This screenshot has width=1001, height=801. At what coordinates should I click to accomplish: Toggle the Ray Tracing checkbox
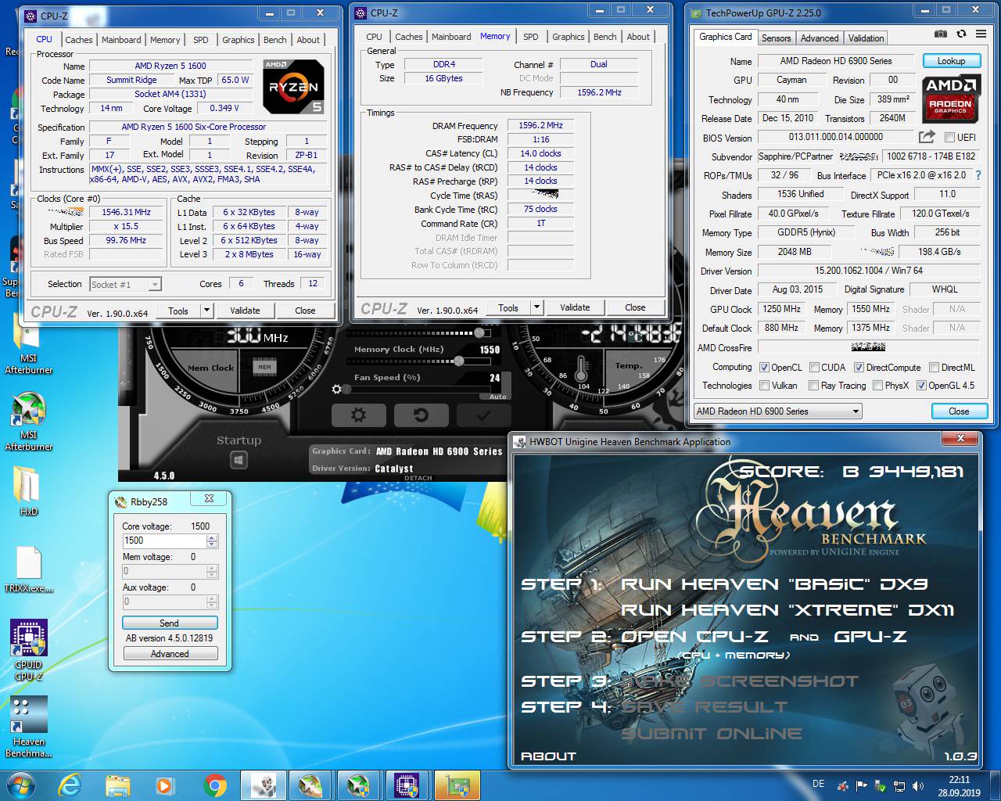tap(813, 385)
